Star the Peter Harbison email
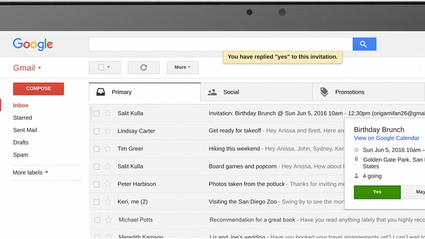This screenshot has height=239, width=425. tap(108, 184)
